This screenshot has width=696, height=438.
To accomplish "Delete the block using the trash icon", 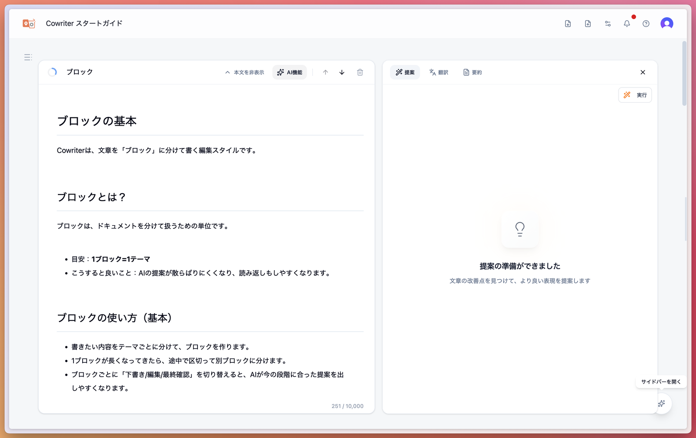I will coord(360,72).
